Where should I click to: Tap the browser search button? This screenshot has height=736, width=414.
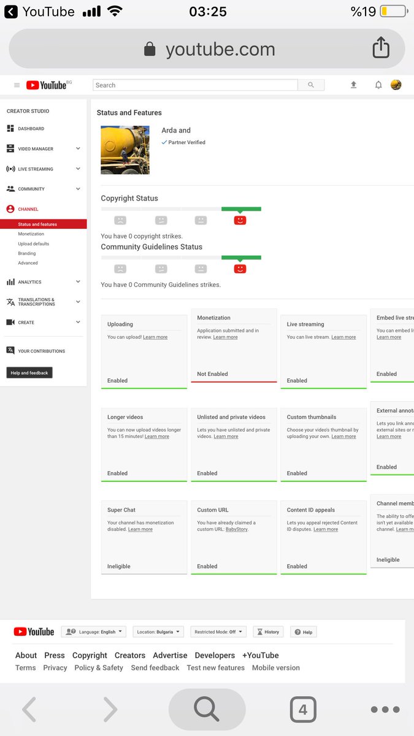(x=207, y=710)
